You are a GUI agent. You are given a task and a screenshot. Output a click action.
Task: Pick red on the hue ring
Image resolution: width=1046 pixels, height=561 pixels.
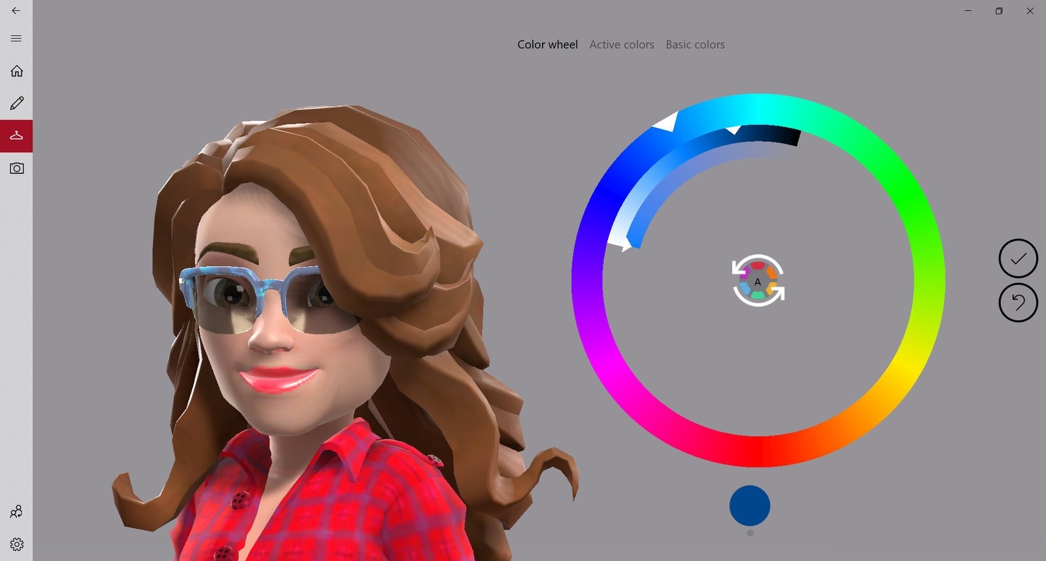758,451
